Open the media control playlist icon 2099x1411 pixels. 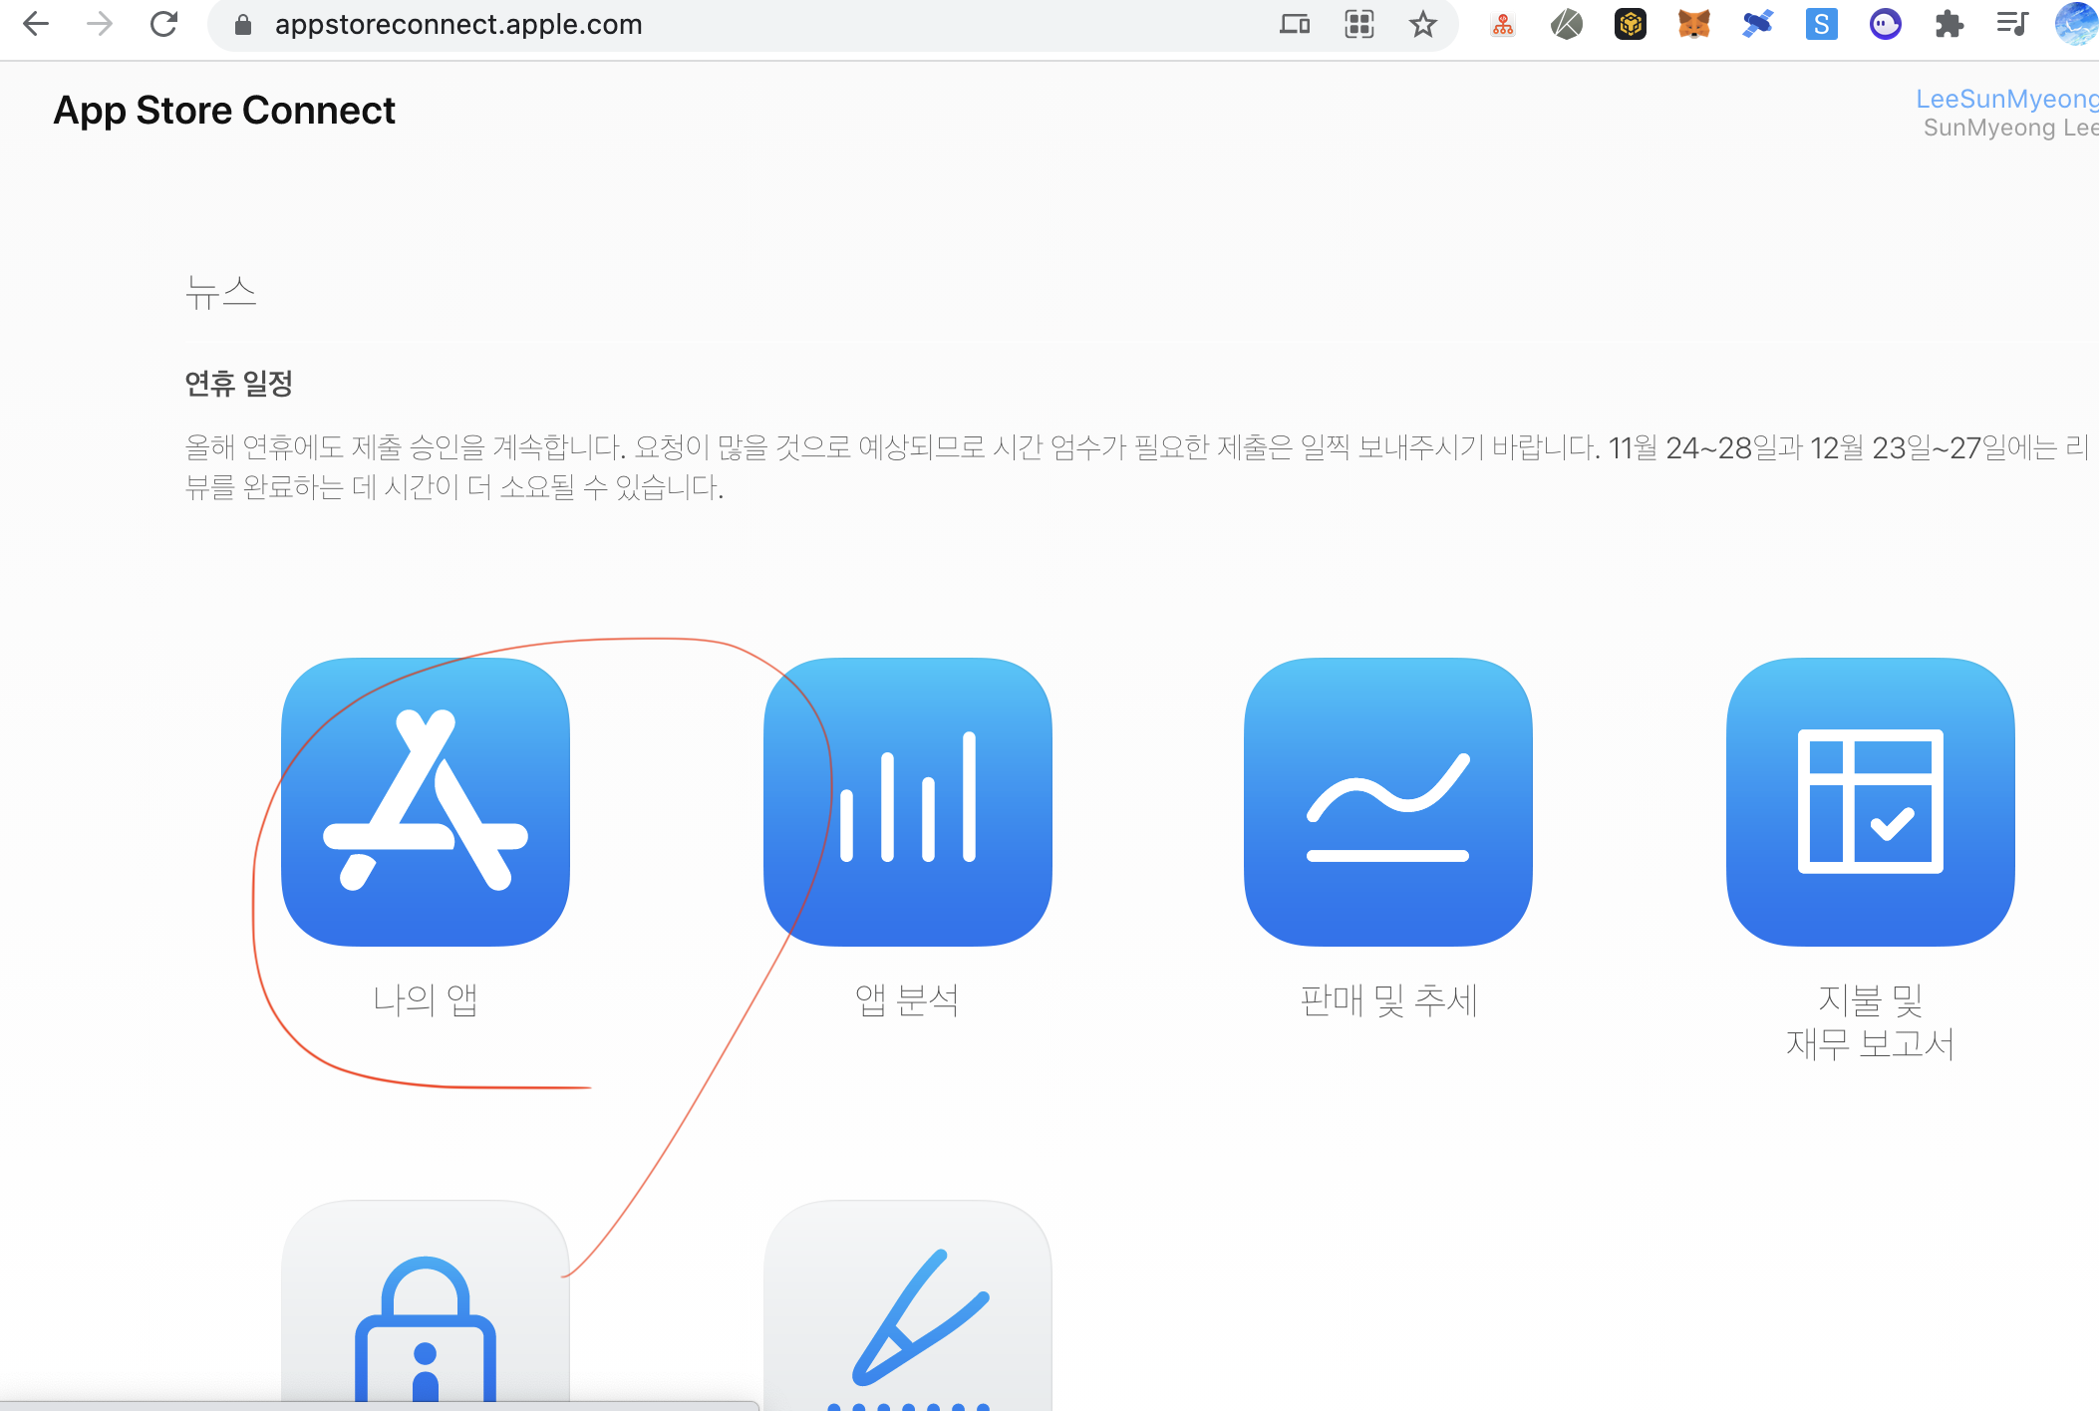tap(2012, 24)
